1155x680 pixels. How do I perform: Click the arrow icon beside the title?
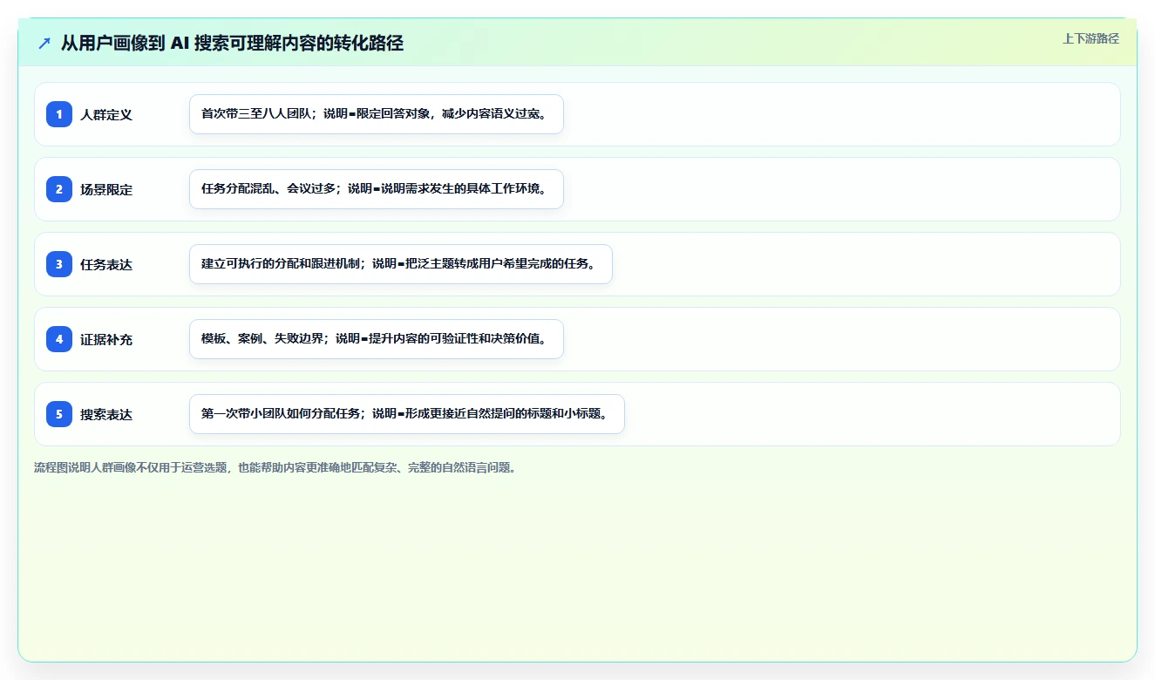click(x=44, y=44)
